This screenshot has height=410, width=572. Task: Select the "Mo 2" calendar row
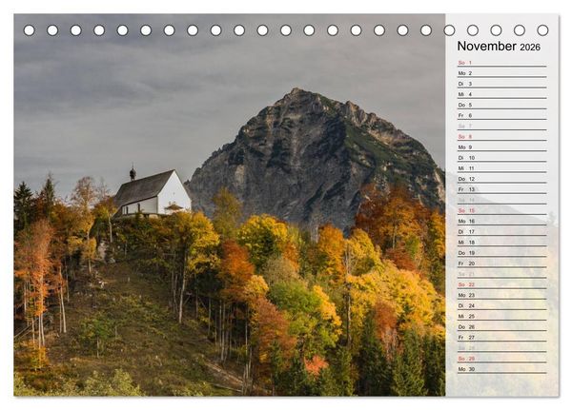click(502, 73)
